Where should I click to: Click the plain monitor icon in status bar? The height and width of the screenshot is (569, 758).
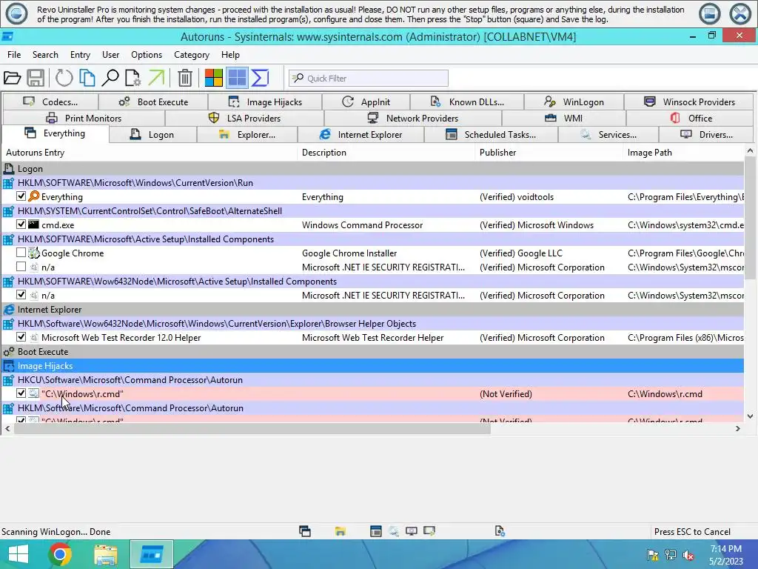(412, 531)
